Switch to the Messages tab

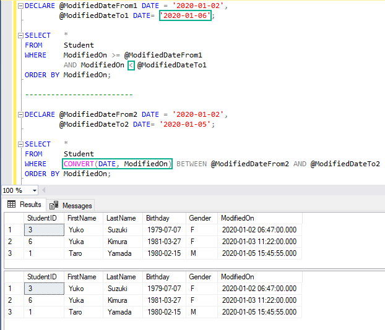71,205
